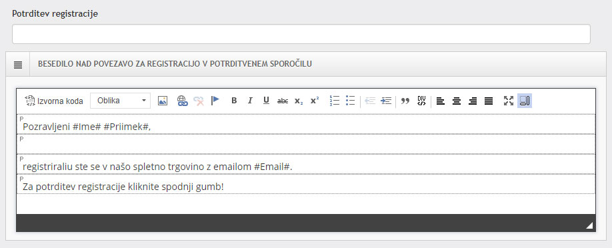The height and width of the screenshot is (248, 612).
Task: Insert a numbered list
Action: click(x=335, y=101)
